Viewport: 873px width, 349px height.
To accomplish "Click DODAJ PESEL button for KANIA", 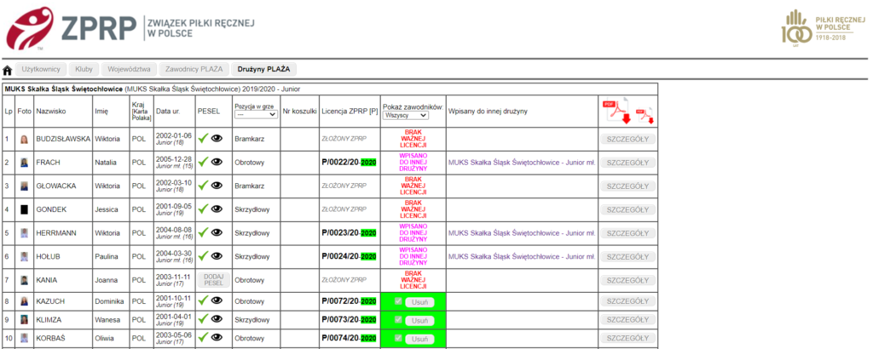I will click(214, 279).
